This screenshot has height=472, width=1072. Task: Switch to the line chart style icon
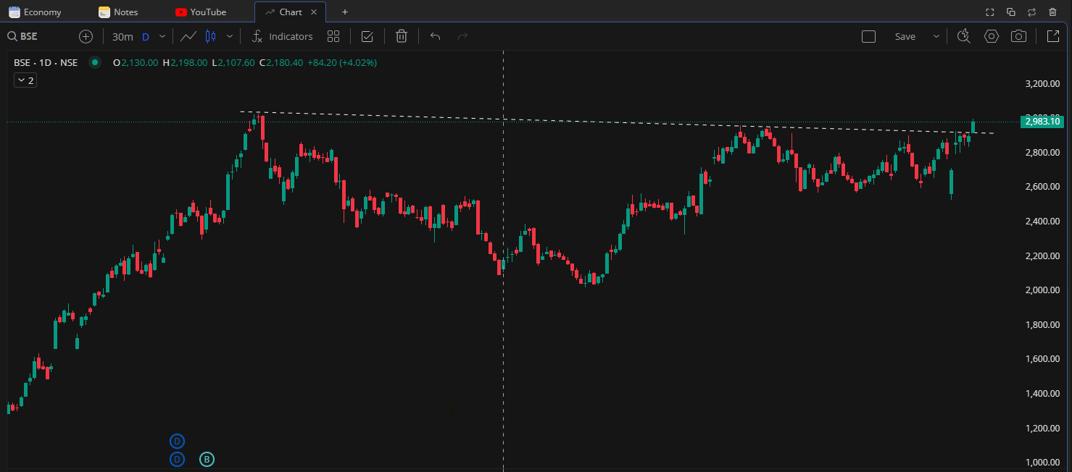pyautogui.click(x=188, y=36)
